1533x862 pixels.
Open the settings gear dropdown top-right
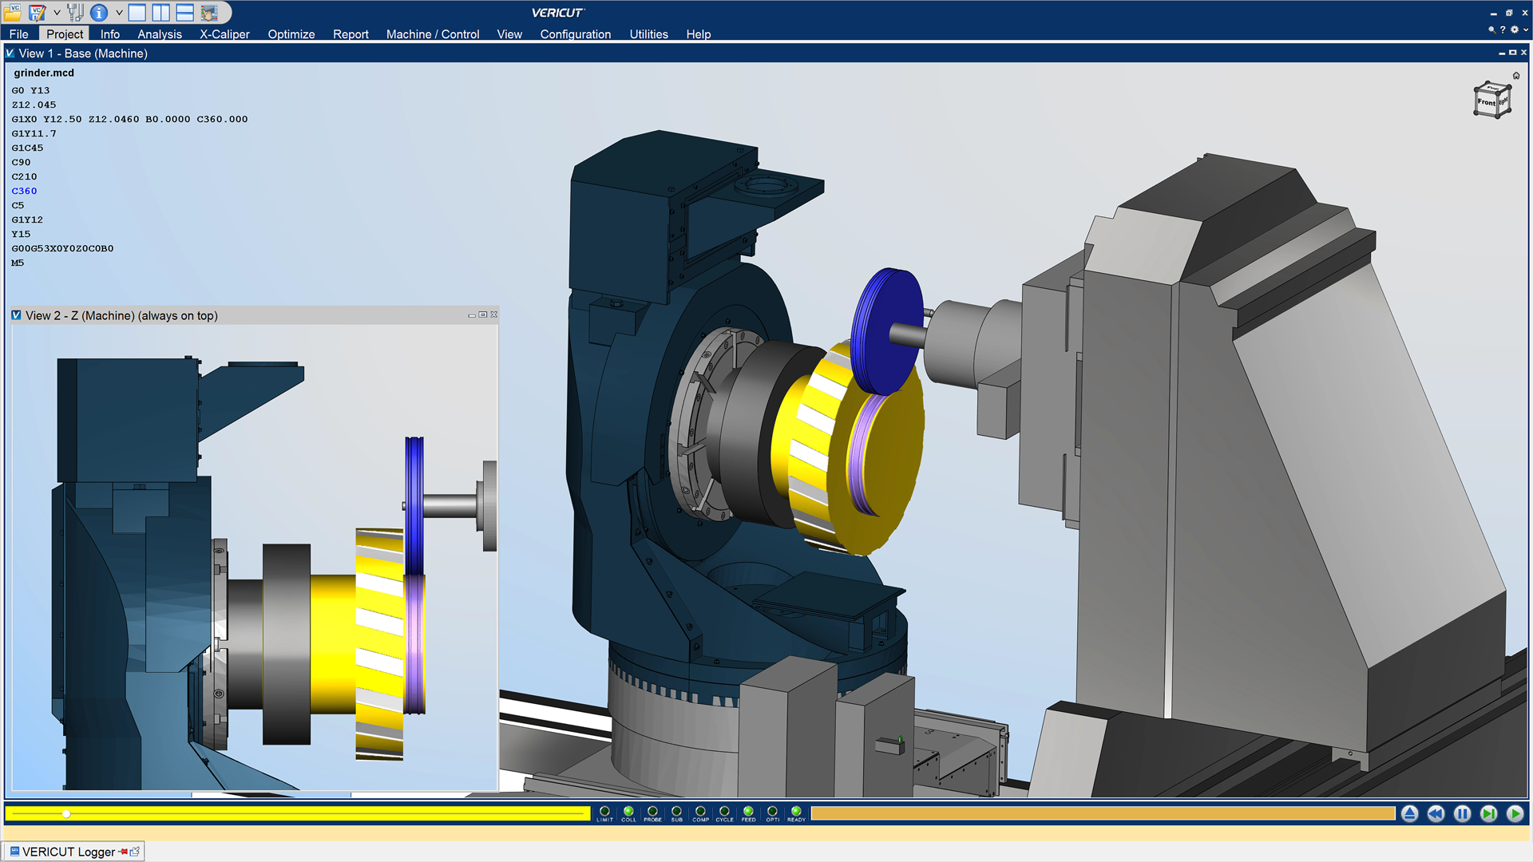pyautogui.click(x=1515, y=30)
